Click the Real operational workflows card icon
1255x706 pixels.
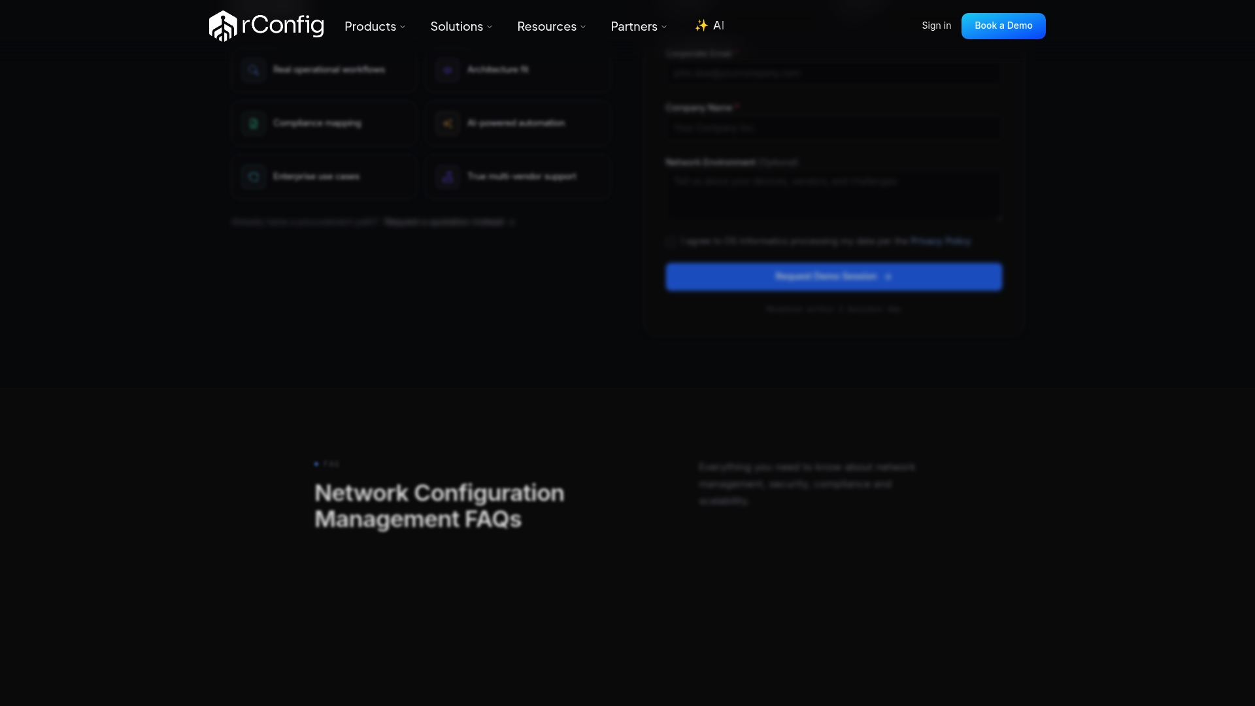coord(254,70)
